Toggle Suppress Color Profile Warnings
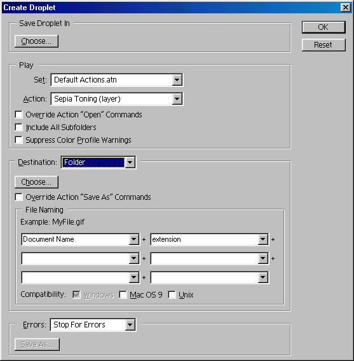Screen dimensions: 354x361 coord(18,140)
